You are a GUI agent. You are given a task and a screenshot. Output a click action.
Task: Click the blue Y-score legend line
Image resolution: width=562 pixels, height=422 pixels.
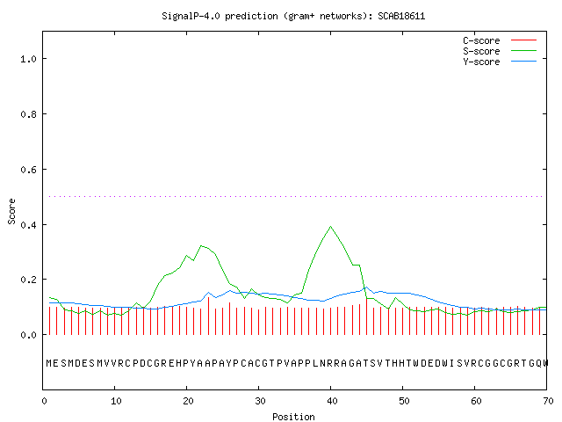(x=523, y=62)
